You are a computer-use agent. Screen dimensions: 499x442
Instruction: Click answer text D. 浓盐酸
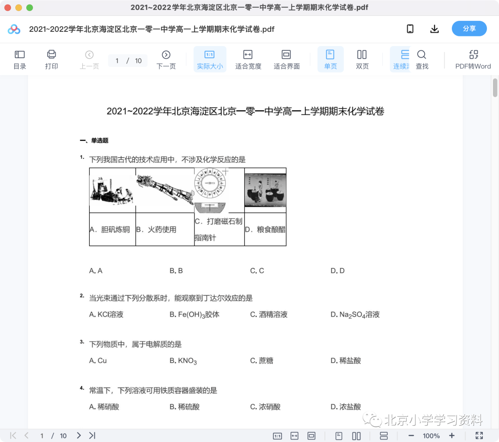click(x=346, y=407)
